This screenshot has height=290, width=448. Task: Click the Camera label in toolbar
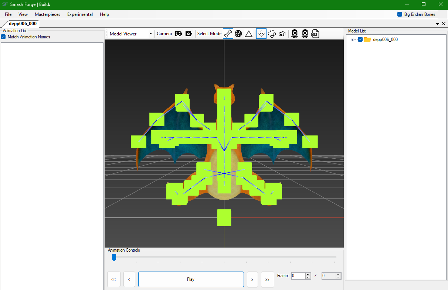pyautogui.click(x=164, y=34)
